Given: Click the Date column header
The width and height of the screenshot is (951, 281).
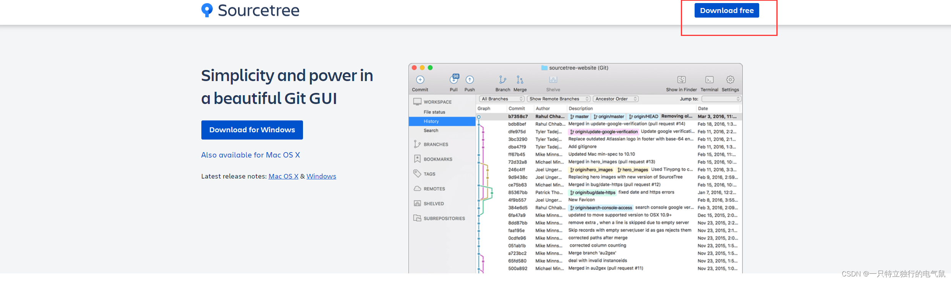Looking at the screenshot, I should pos(703,109).
